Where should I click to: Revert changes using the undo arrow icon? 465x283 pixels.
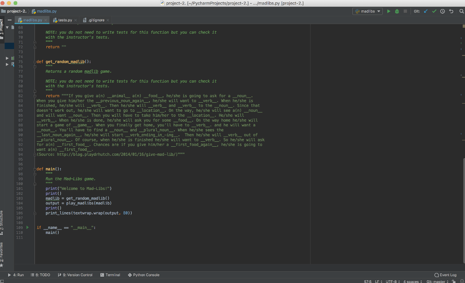coord(451,11)
